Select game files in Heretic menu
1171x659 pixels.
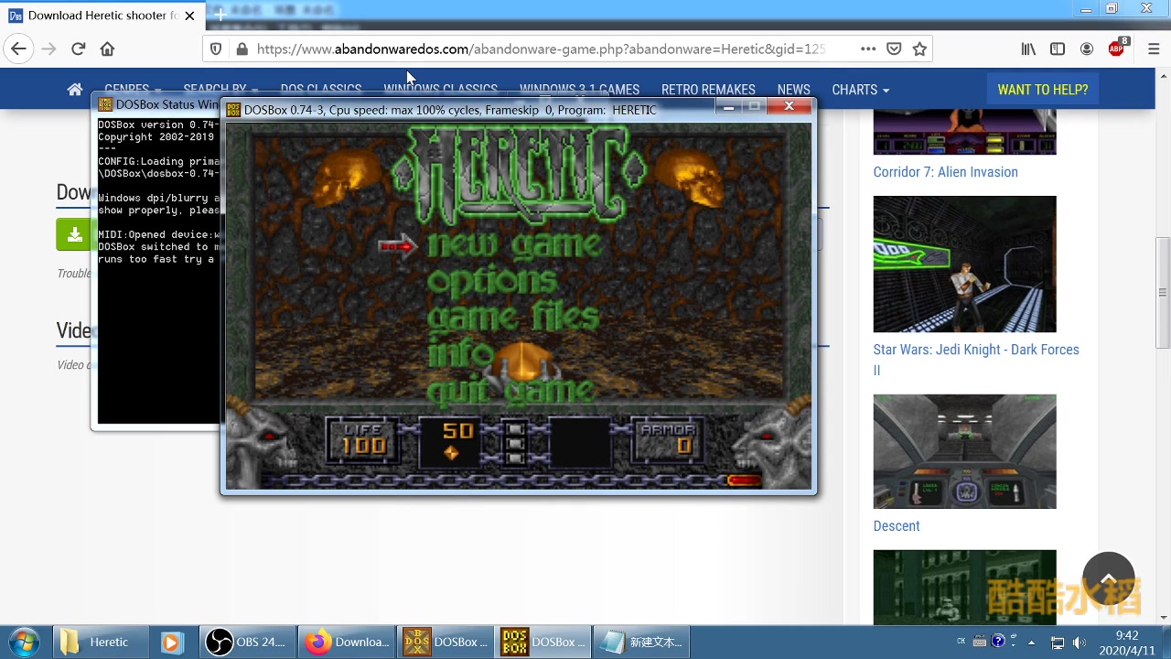(513, 318)
